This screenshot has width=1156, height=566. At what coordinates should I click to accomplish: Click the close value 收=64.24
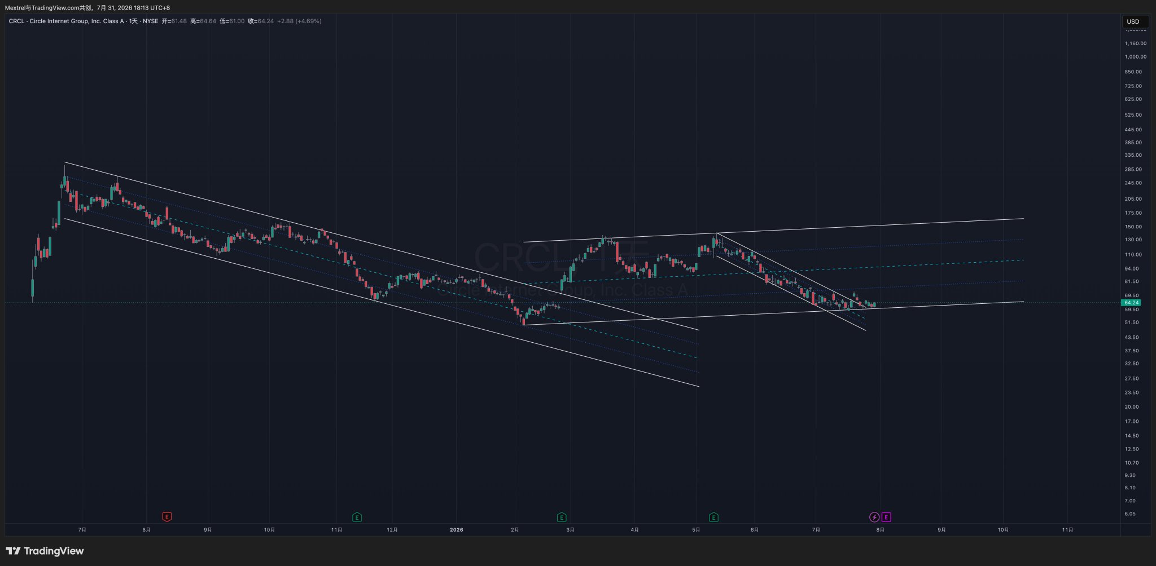pos(261,21)
